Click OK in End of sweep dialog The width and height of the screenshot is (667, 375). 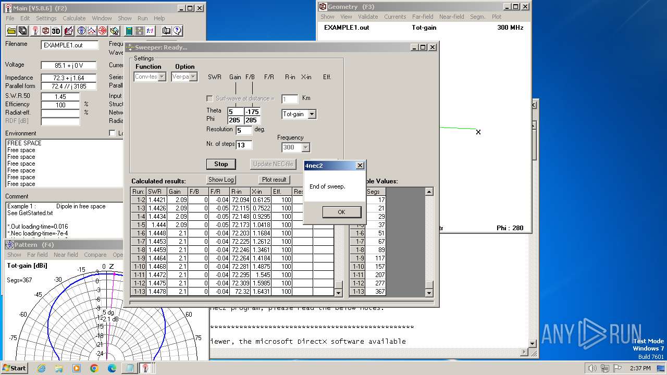(x=341, y=212)
